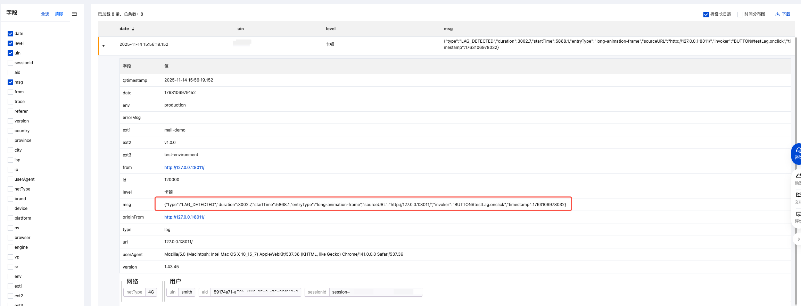Open the from URL link

184,168
